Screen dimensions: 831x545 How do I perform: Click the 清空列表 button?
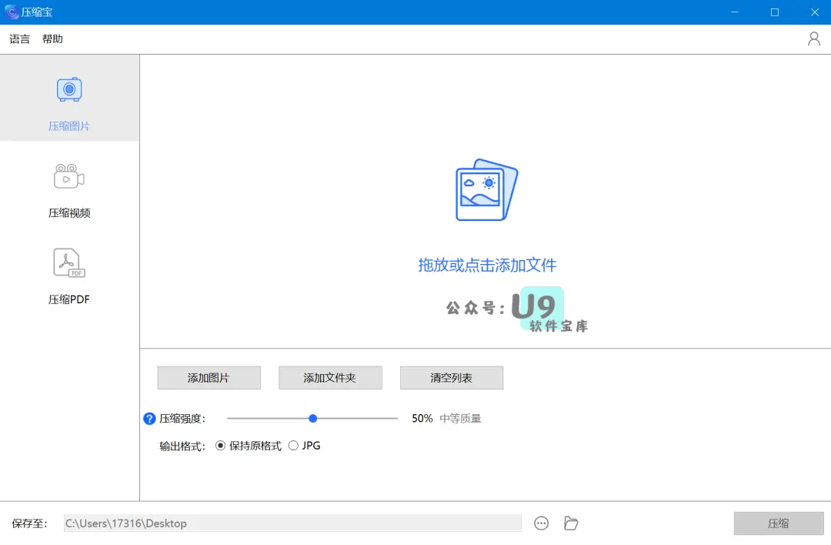click(x=452, y=377)
